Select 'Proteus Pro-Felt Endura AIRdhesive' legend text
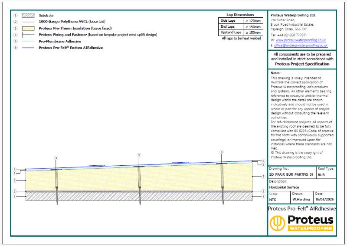347x246 pixels. coord(71,48)
